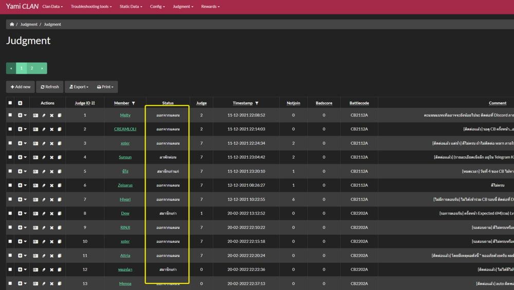Viewport: 514px width, 290px height.
Task: Select checkbox for Judge ID 3 row
Action: click(x=10, y=143)
